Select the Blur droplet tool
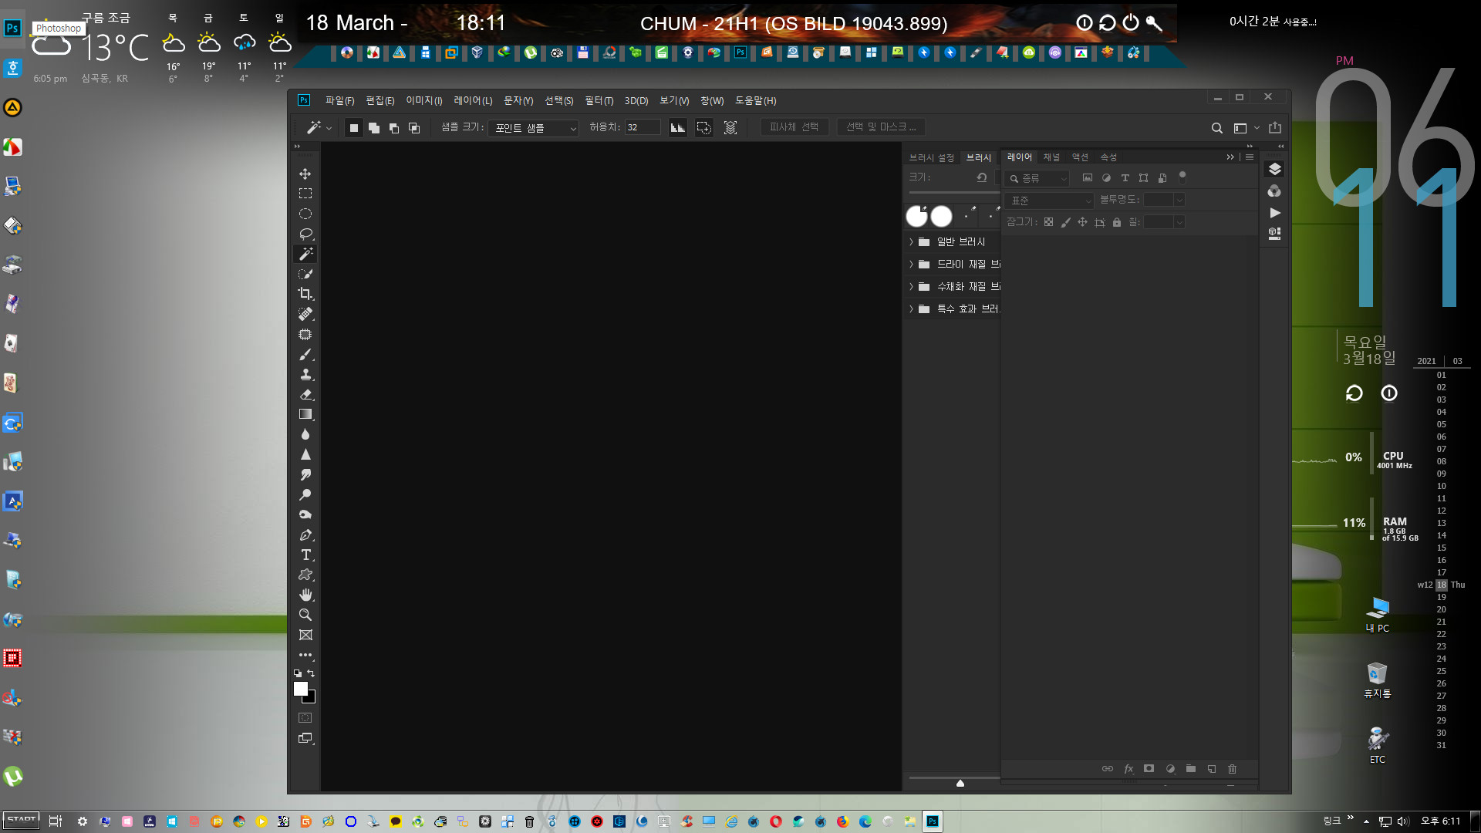This screenshot has height=833, width=1481. 305,434
